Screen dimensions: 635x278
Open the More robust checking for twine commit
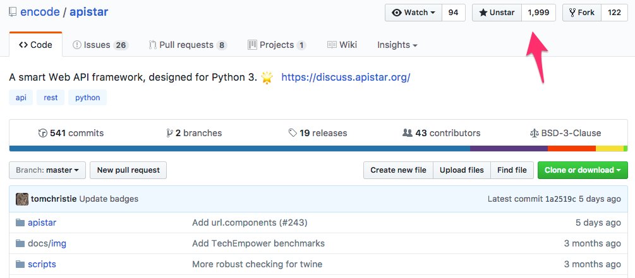point(257,264)
